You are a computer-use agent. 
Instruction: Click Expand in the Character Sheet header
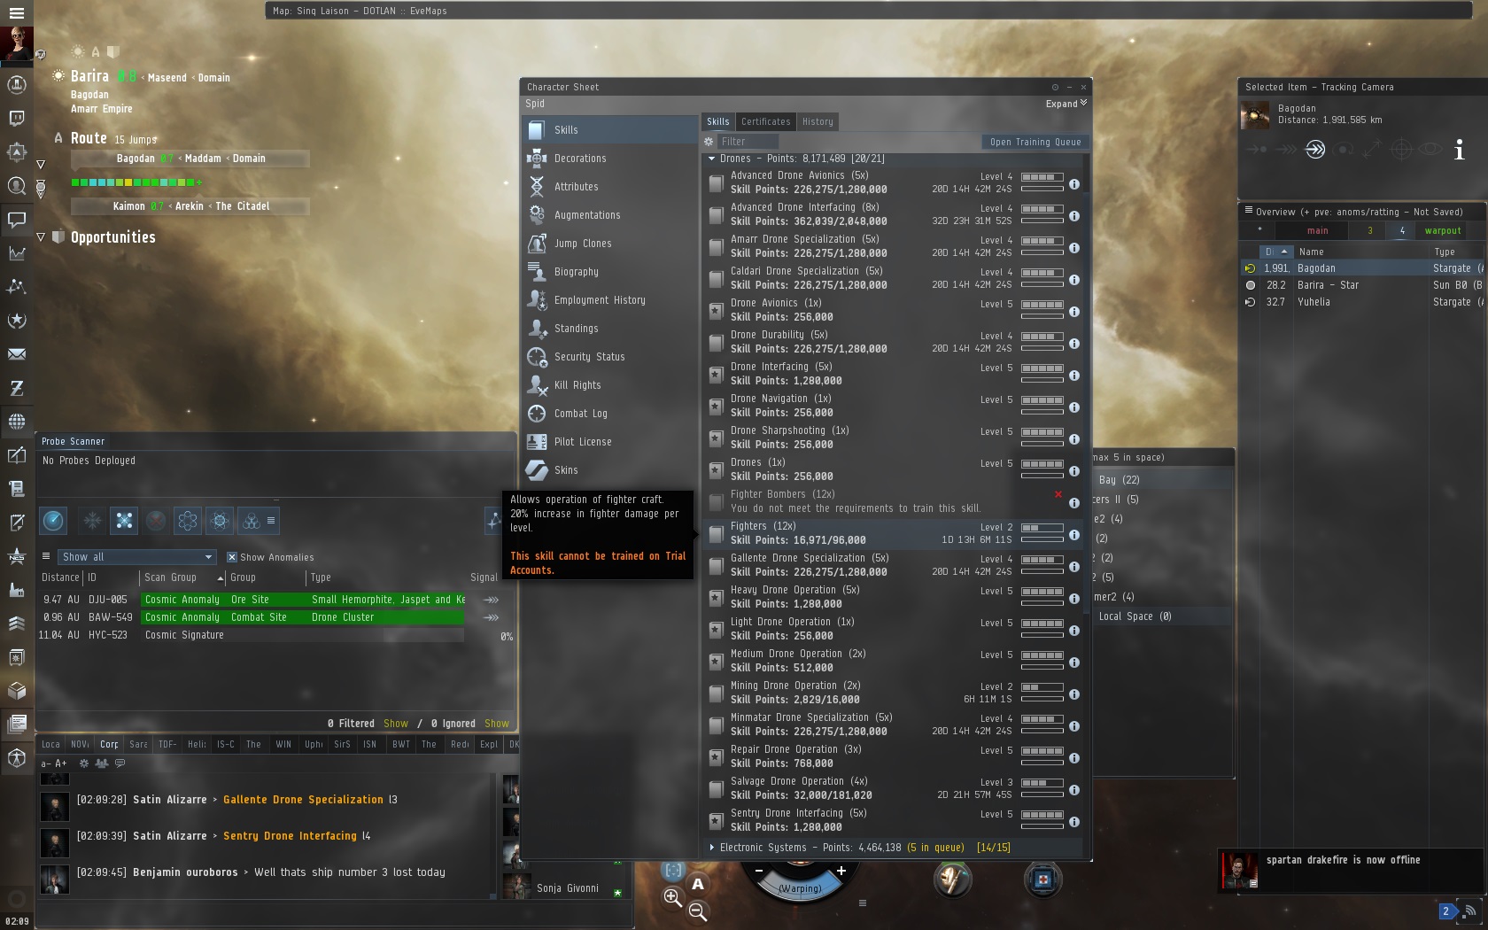click(x=1066, y=104)
